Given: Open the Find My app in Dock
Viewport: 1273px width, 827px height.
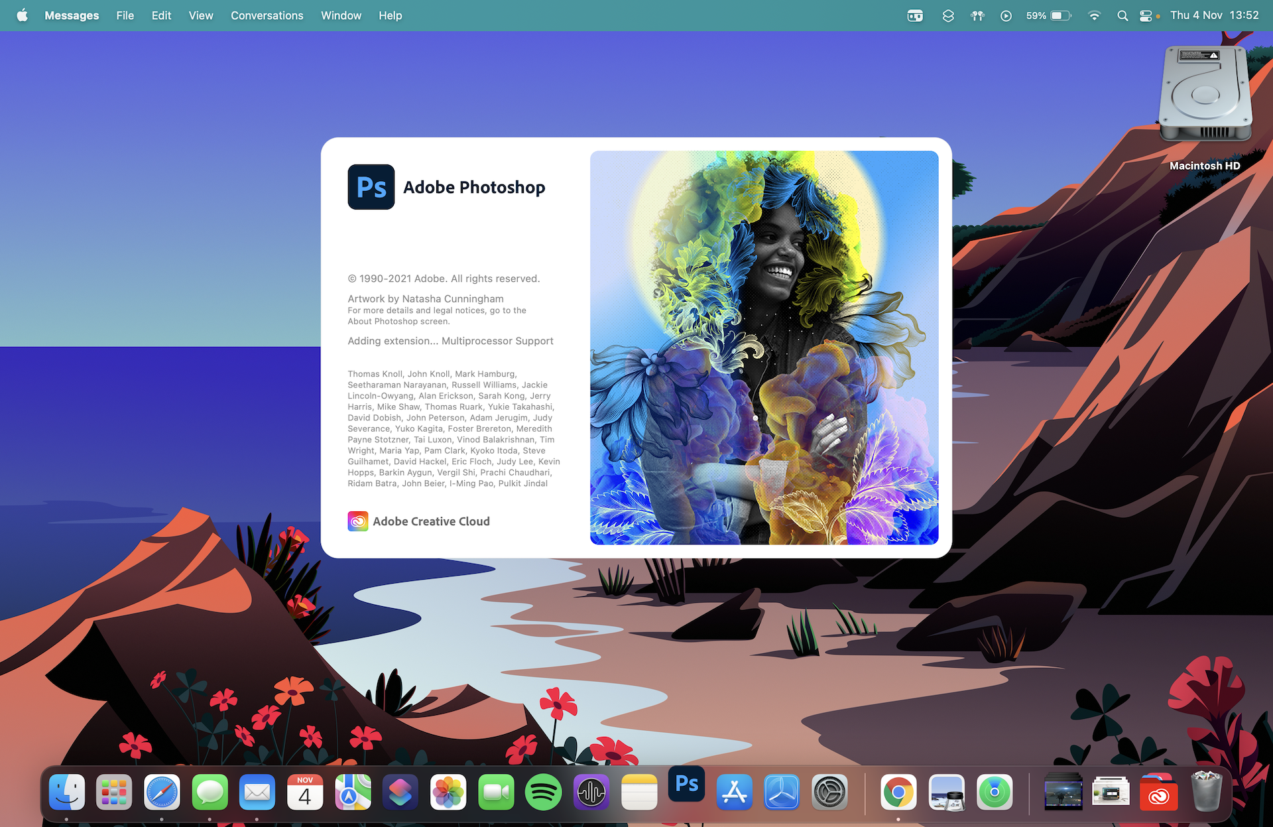Looking at the screenshot, I should tap(995, 792).
